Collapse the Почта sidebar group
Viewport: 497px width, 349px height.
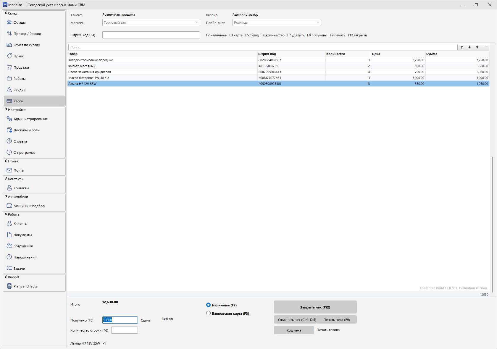coord(6,161)
